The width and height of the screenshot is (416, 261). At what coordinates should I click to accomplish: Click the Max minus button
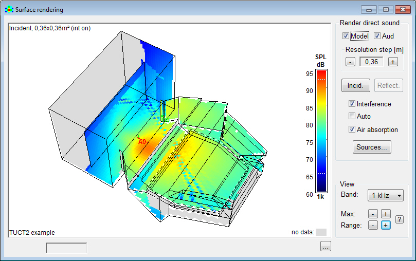(x=373, y=214)
